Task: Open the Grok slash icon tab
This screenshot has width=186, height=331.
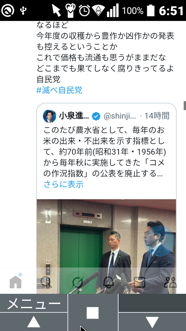Action: (x=77, y=282)
